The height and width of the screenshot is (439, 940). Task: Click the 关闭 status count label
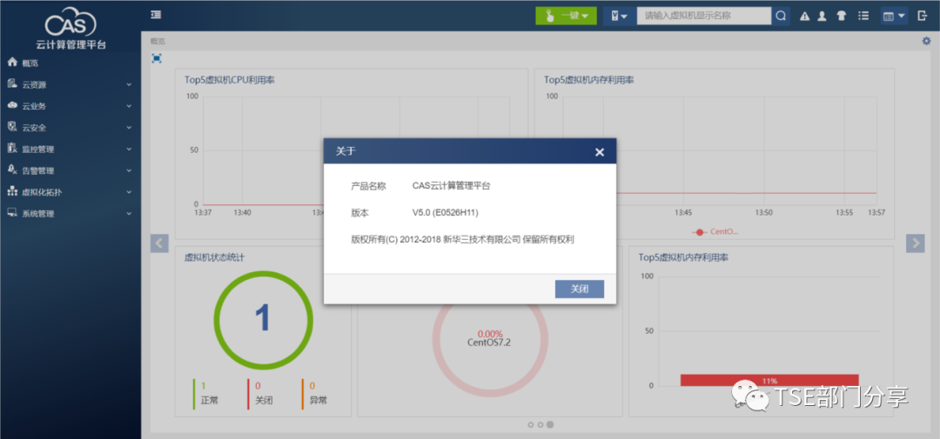coord(264,401)
